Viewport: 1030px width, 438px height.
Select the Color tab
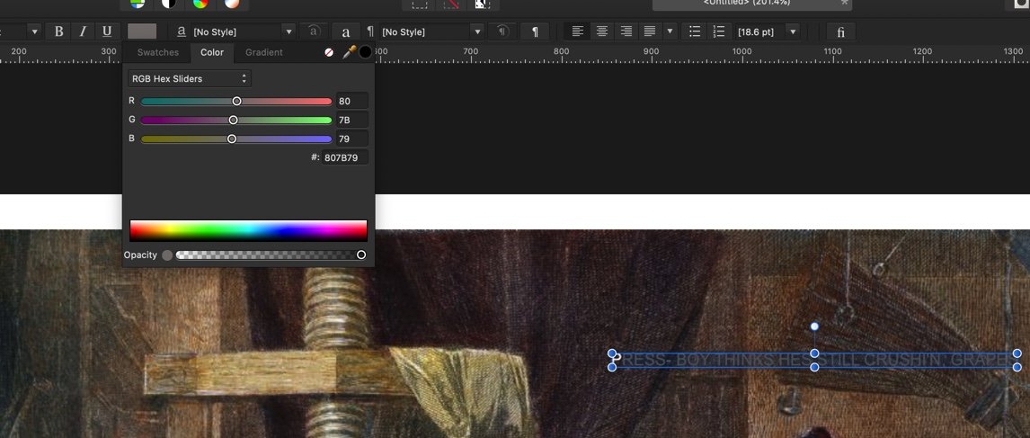(212, 52)
